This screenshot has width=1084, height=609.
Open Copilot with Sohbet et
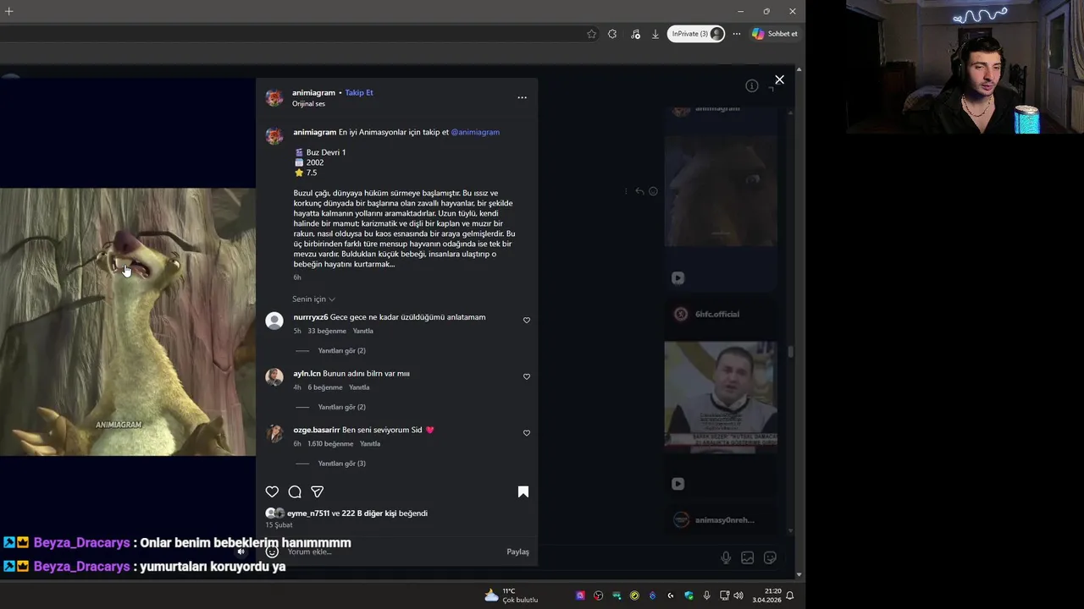[775, 34]
